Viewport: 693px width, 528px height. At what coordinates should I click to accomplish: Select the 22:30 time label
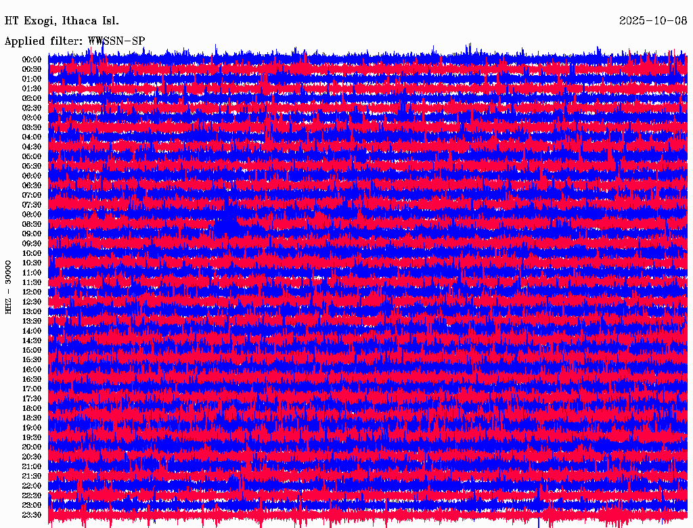pyautogui.click(x=32, y=496)
